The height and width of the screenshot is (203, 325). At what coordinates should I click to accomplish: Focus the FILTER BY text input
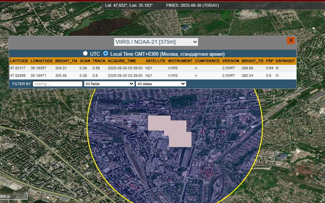pyautogui.click(x=57, y=84)
